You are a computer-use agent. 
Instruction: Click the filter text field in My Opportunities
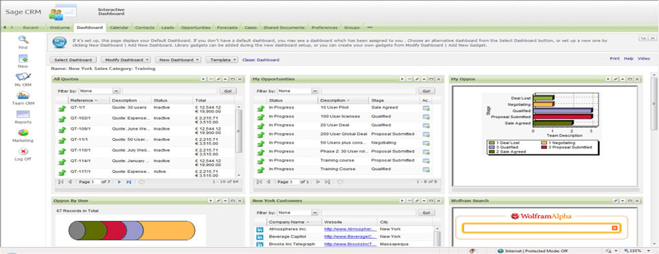(368, 91)
